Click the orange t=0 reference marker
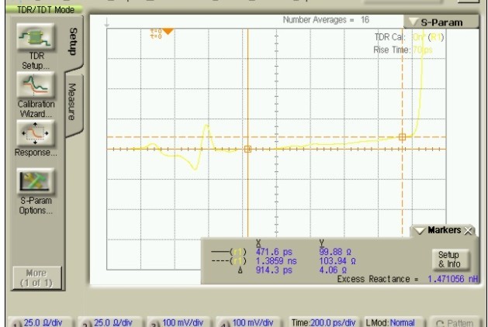Viewport: 488px width, 327px height. pyautogui.click(x=168, y=31)
